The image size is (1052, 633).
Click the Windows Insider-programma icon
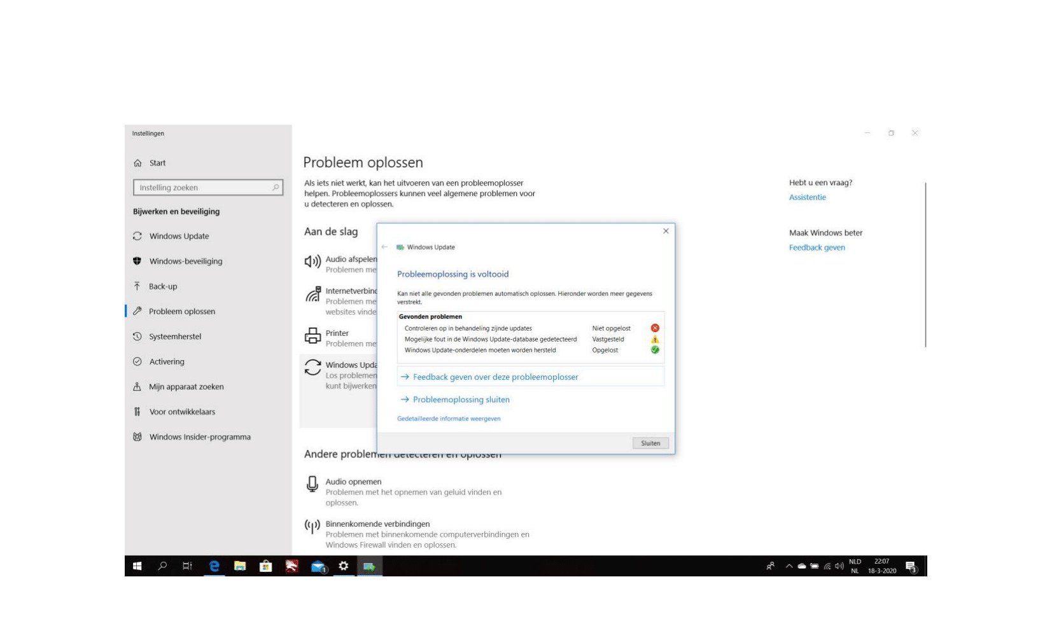137,437
